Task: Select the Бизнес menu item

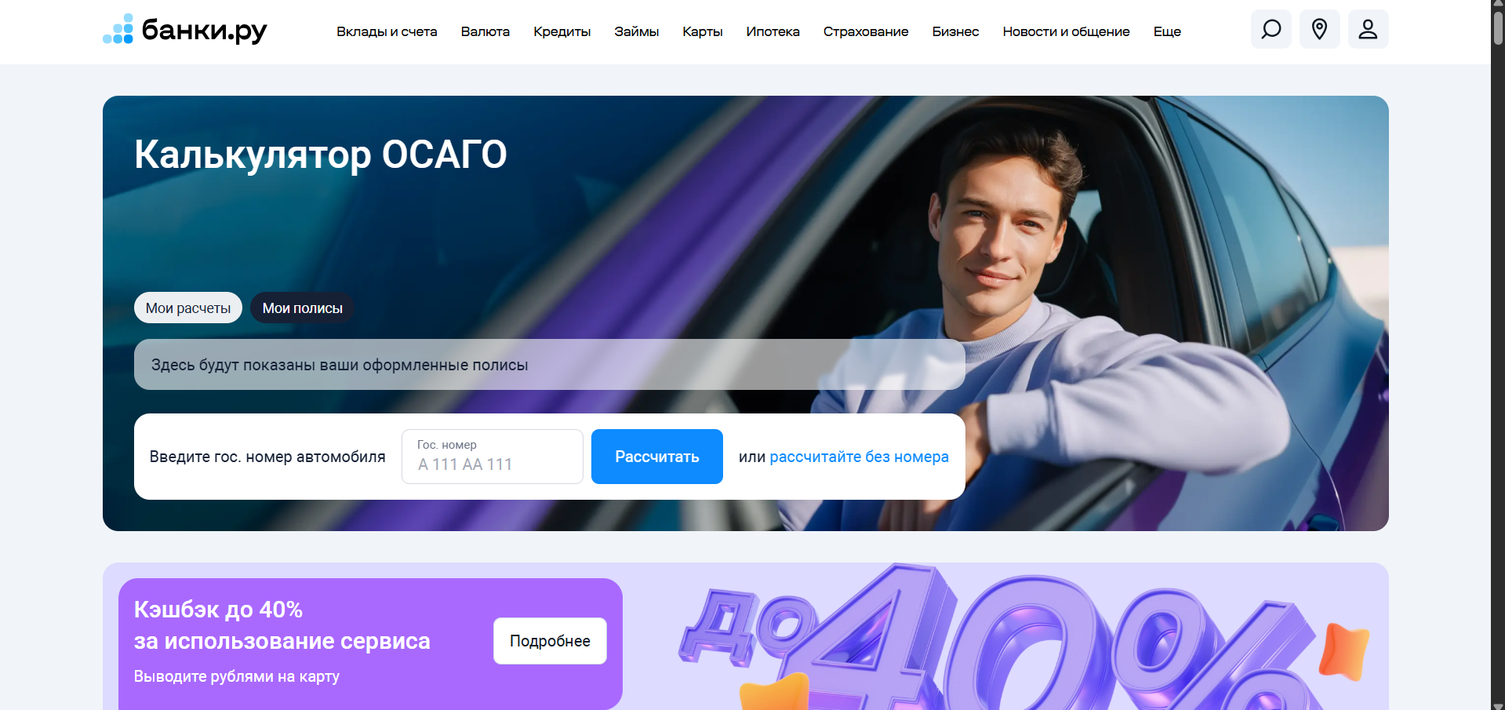Action: [955, 31]
